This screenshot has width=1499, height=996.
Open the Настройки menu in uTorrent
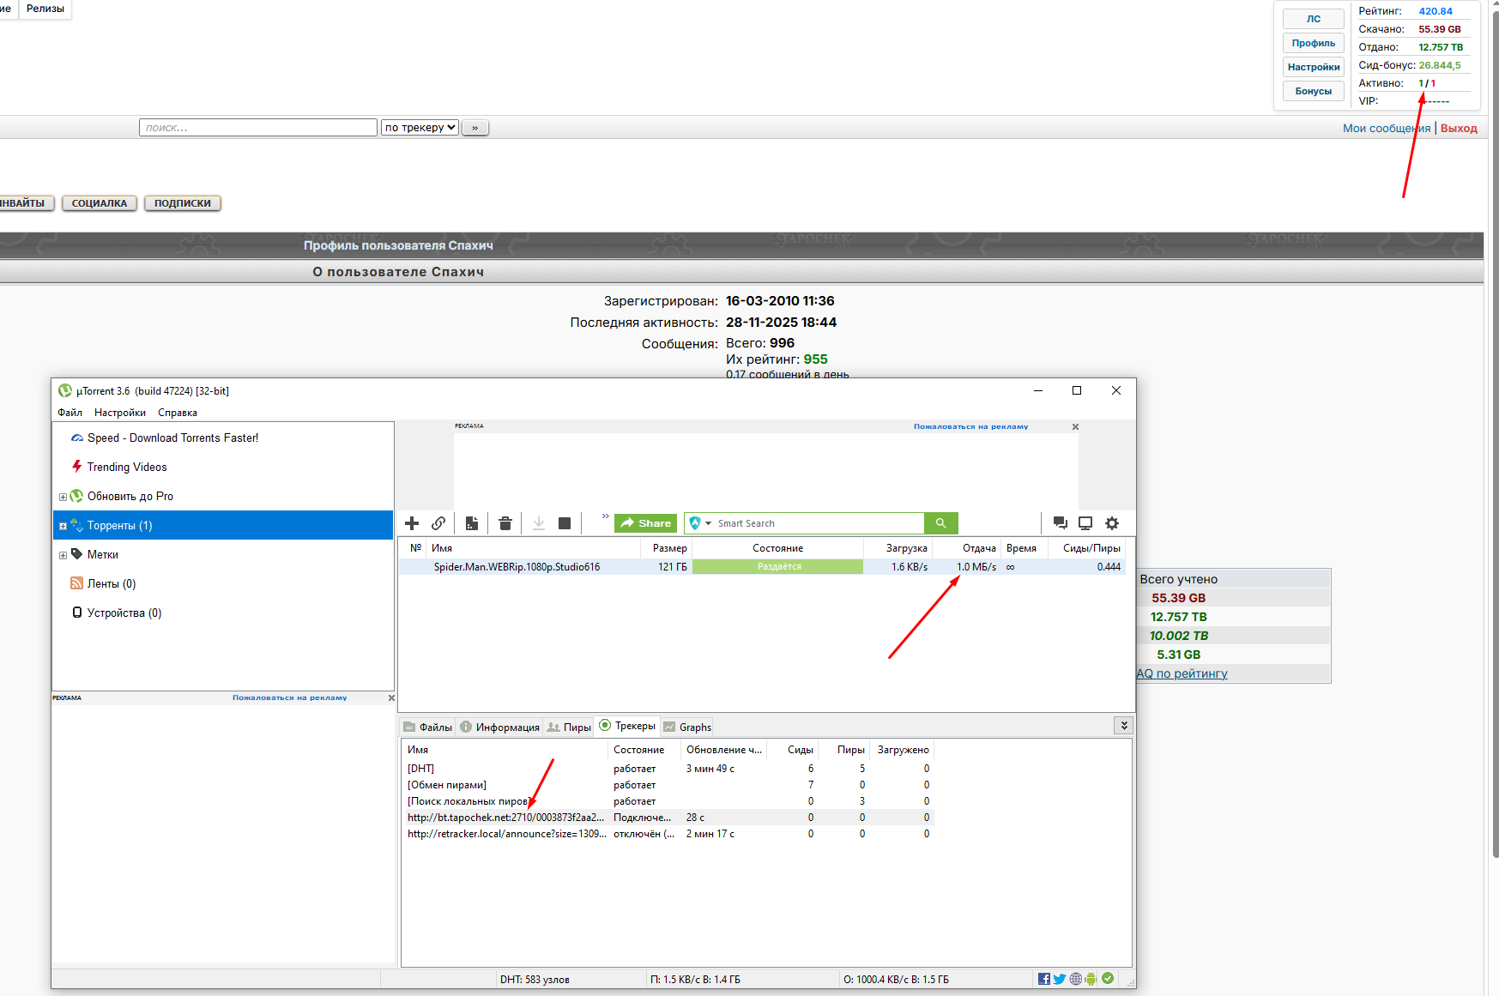pos(119,413)
